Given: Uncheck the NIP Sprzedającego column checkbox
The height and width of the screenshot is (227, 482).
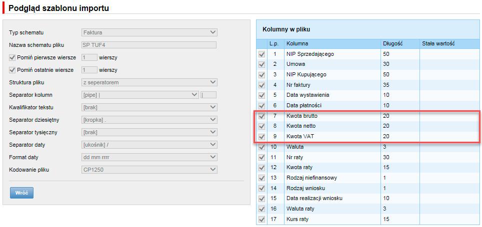Looking at the screenshot, I should click(x=261, y=54).
